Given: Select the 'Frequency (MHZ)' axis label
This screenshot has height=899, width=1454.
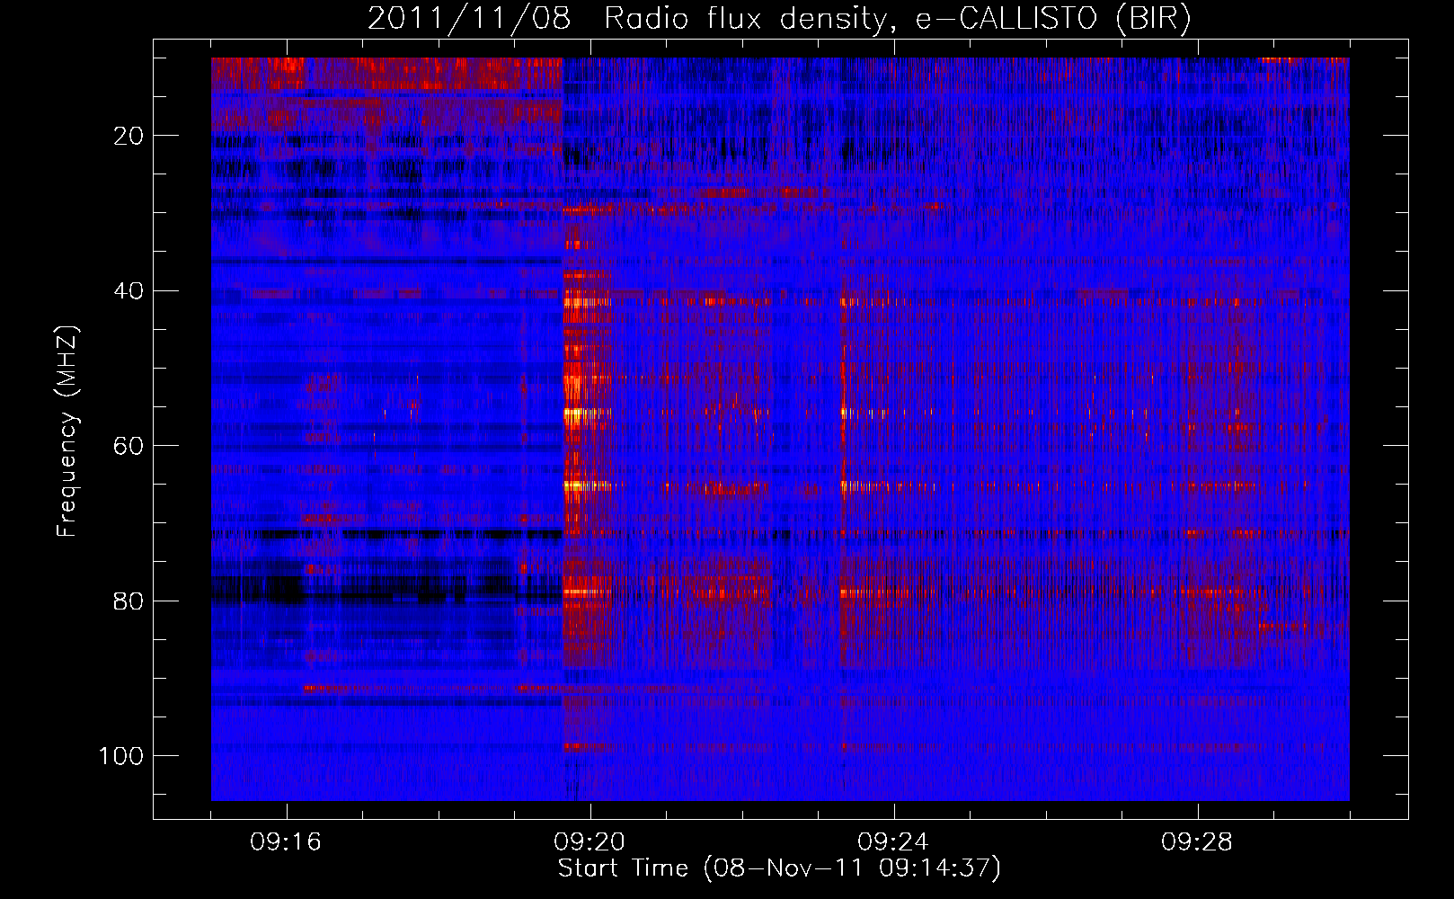Looking at the screenshot, I should click(67, 431).
